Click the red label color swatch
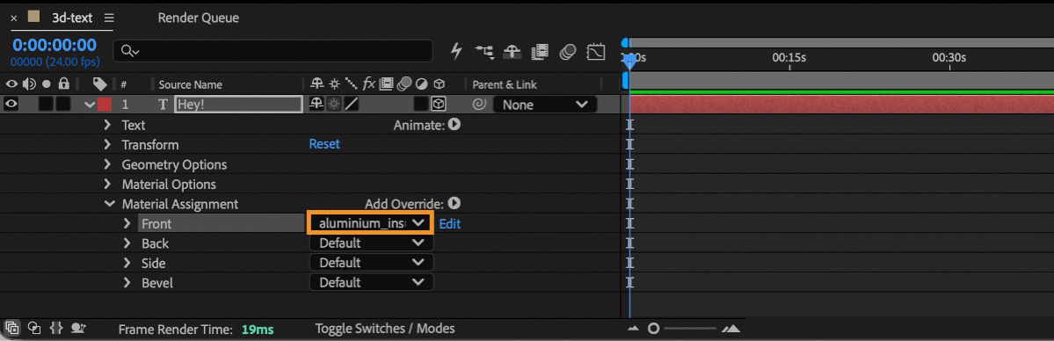Viewport: 1054px width, 341px height. coord(105,105)
